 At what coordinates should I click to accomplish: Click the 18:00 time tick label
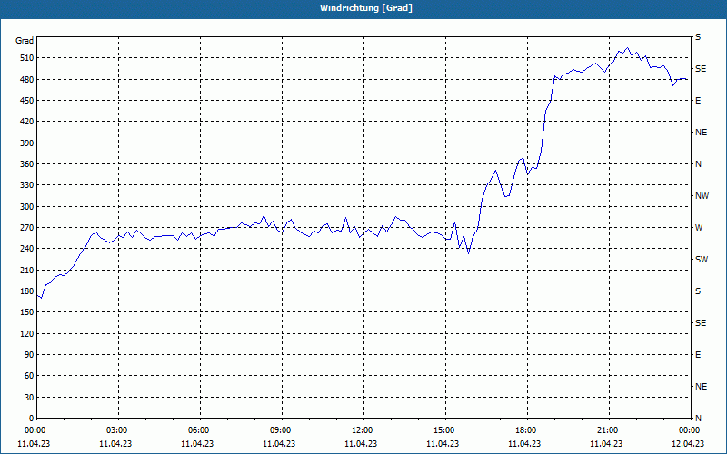pyautogui.click(x=526, y=430)
